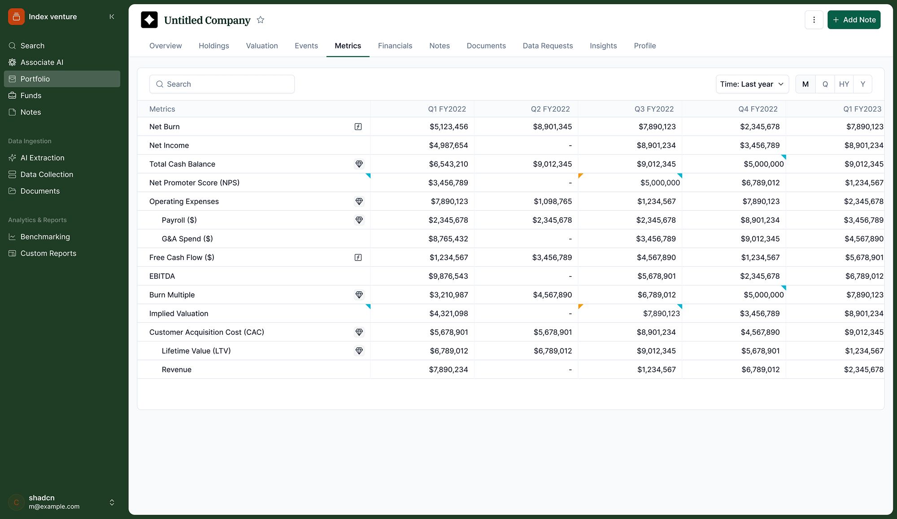Click the Net Income row label
The width and height of the screenshot is (897, 519).
pos(169,145)
